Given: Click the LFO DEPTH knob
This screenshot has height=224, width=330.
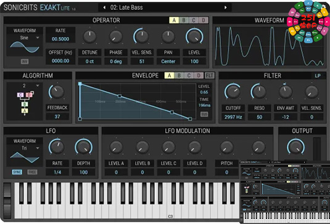Looking at the screenshot, I should tap(83, 147).
